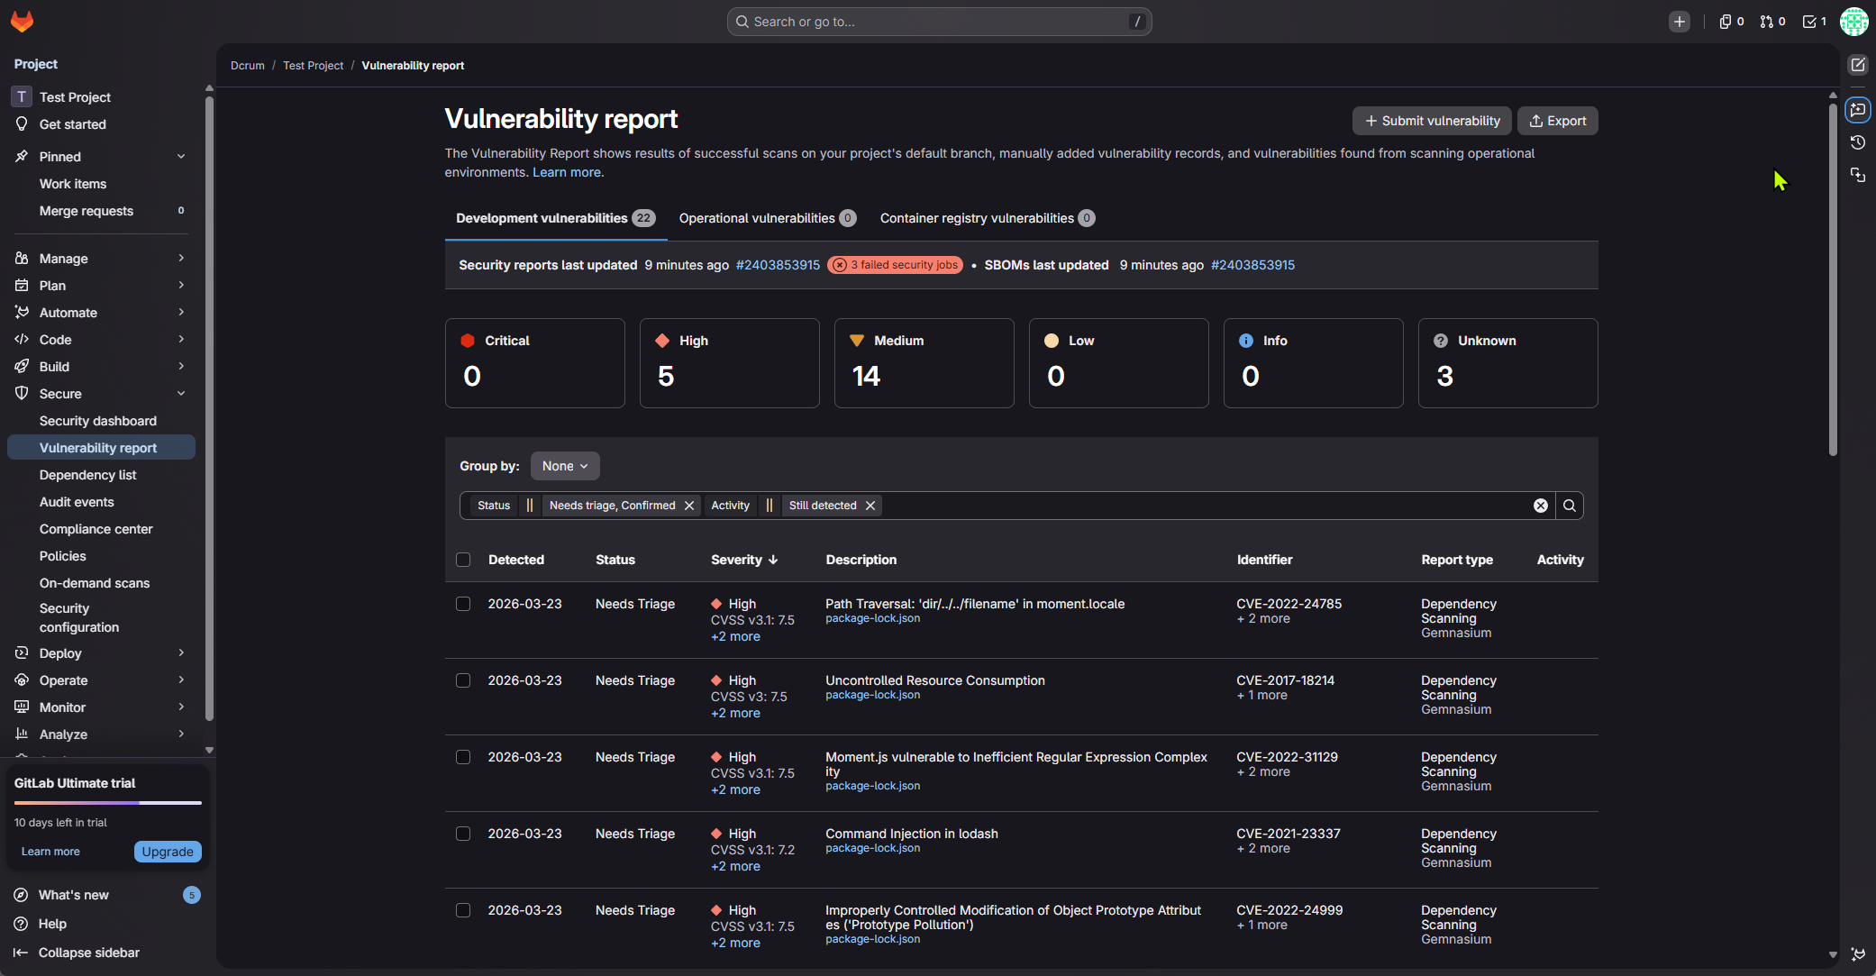Collapse the Secure sidebar section
This screenshot has height=976, width=1876.
point(101,394)
